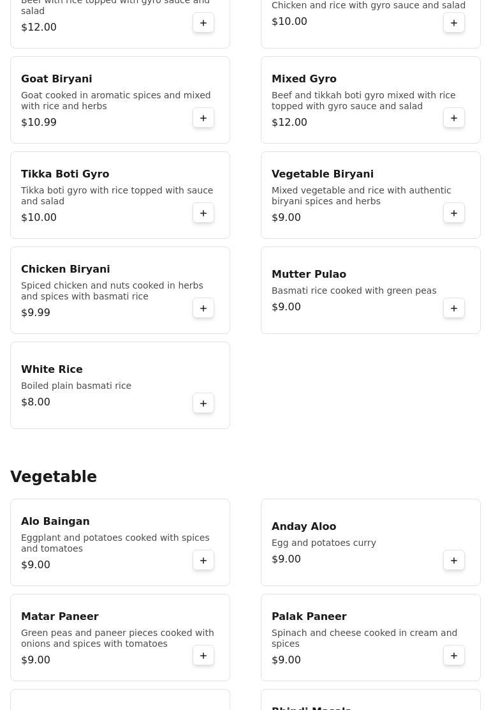491x710 pixels.
Task: Open the Goat Biryani item title
Action: pos(57,79)
